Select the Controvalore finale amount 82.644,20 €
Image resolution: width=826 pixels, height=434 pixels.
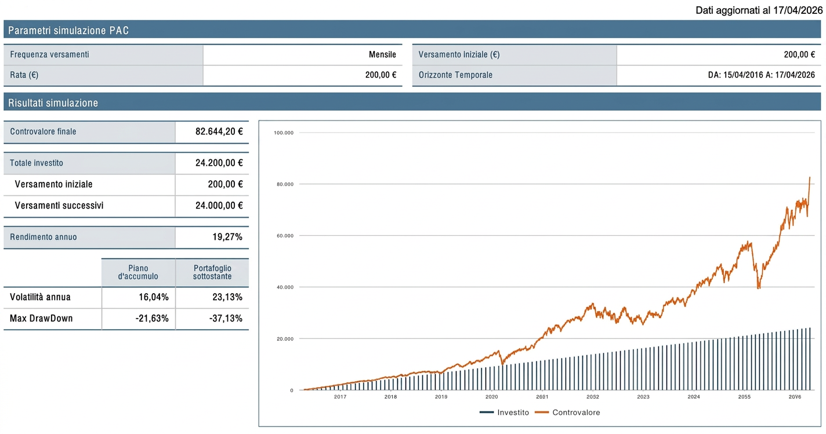coord(219,132)
